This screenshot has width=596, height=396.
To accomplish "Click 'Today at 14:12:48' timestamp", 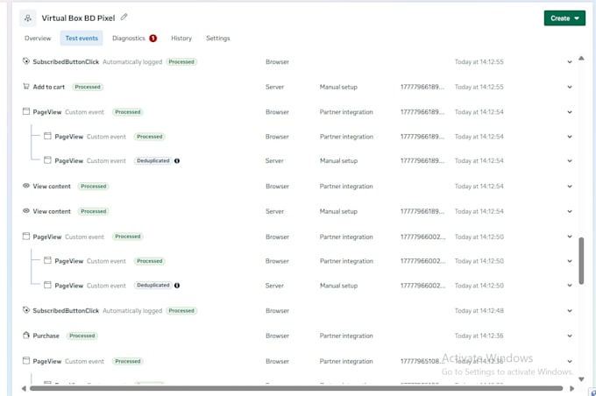I will click(479, 310).
